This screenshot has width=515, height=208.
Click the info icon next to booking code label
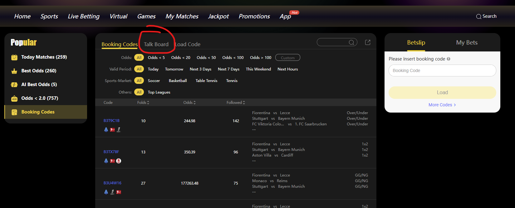point(449,59)
